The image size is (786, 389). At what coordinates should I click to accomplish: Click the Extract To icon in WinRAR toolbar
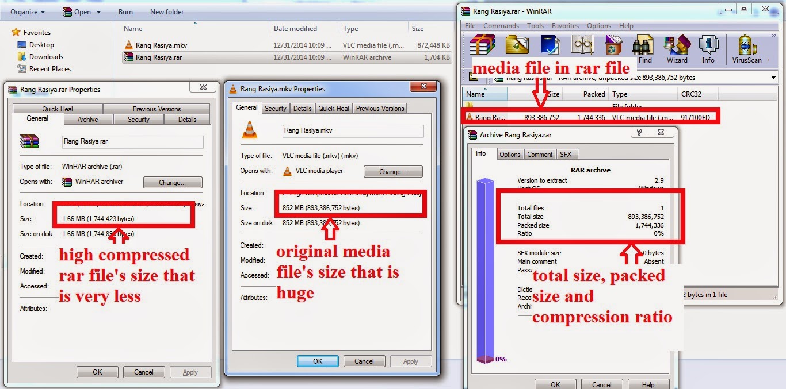pyautogui.click(x=516, y=45)
